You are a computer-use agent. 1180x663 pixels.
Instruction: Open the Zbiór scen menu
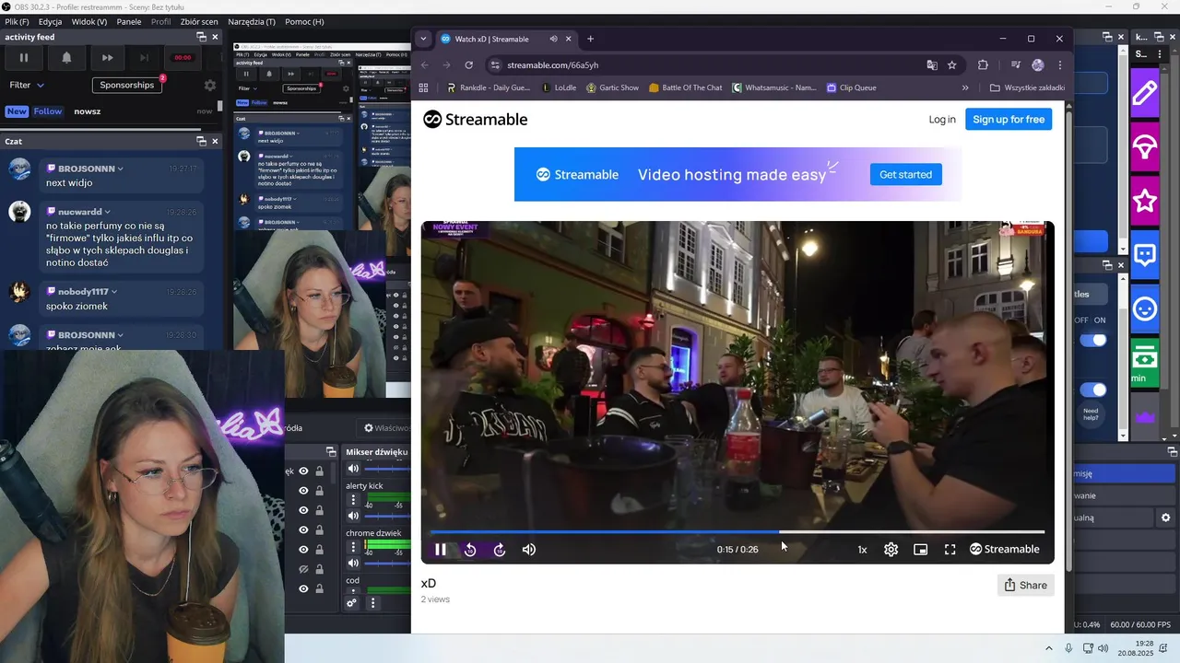tap(199, 21)
